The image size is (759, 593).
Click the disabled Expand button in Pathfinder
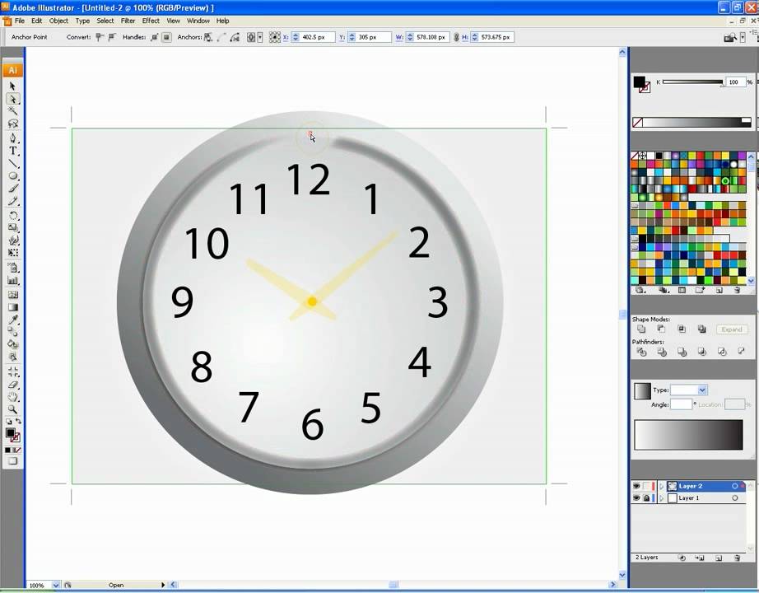[x=731, y=329]
